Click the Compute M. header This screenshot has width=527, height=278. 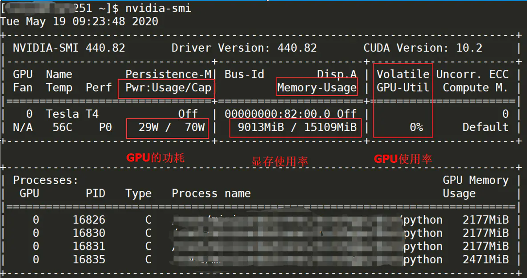[475, 88]
